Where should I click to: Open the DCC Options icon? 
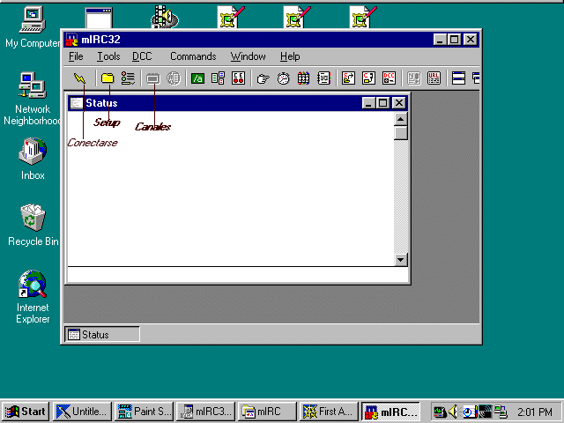pos(390,78)
